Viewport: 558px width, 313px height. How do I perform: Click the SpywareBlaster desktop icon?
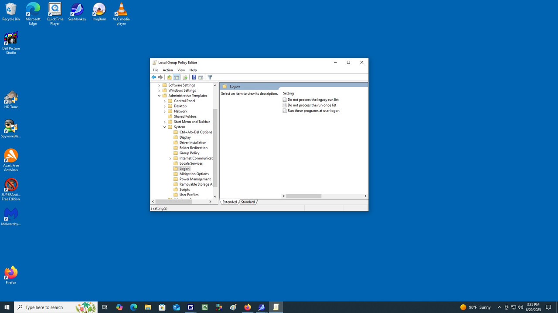click(11, 129)
